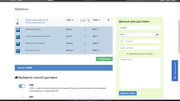
Task: Click the Перегонный куб: 30 литров text
Action: [x=35, y=43]
